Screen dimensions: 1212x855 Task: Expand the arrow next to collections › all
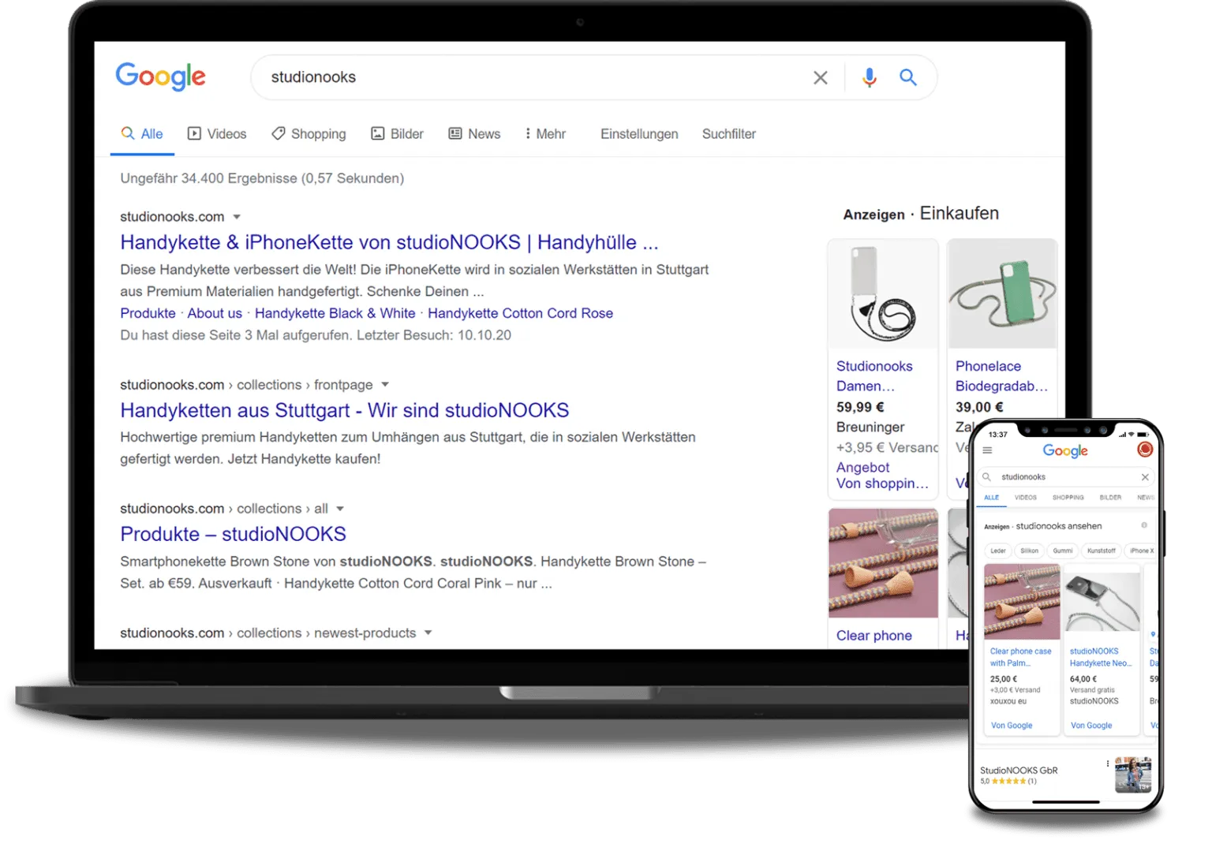[x=340, y=509]
